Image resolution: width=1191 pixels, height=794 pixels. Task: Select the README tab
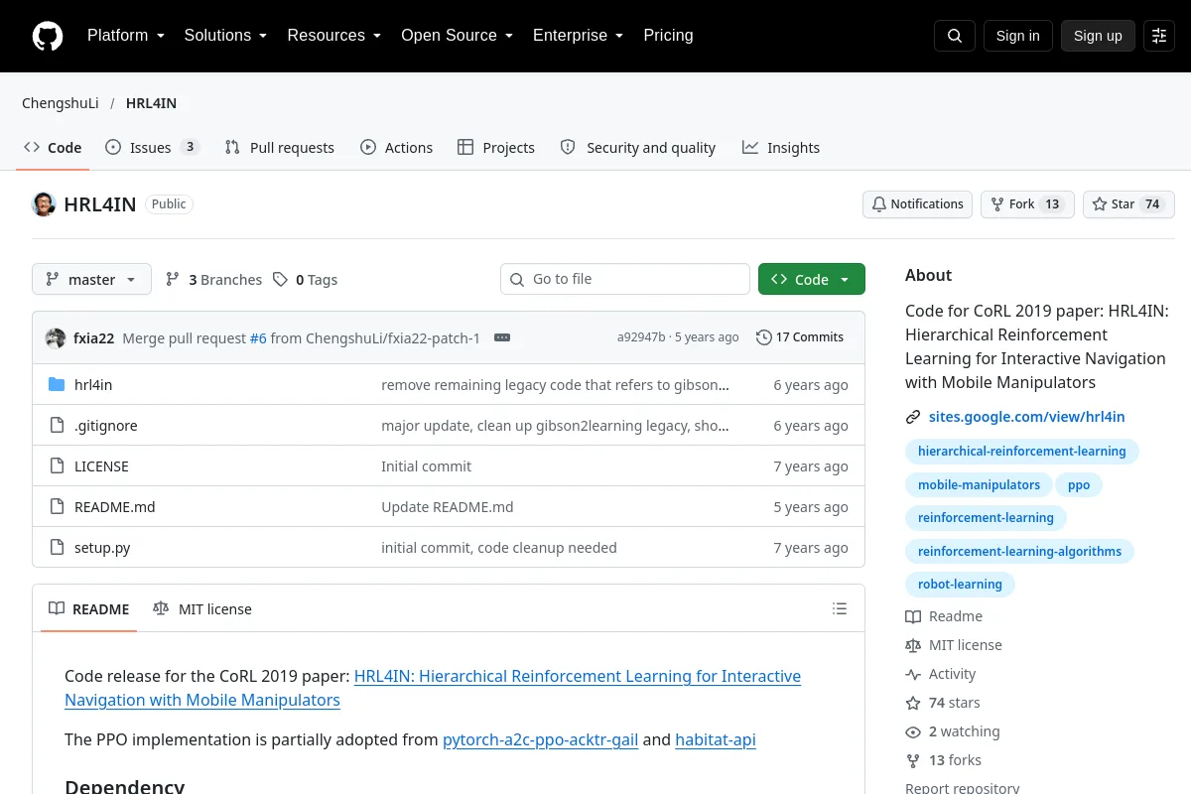89,608
